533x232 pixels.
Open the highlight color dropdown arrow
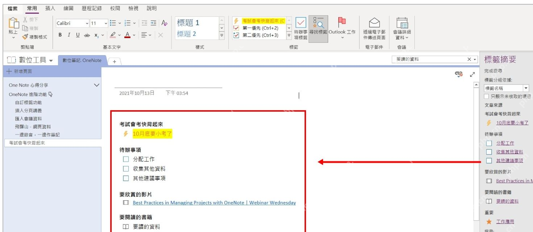click(x=119, y=35)
